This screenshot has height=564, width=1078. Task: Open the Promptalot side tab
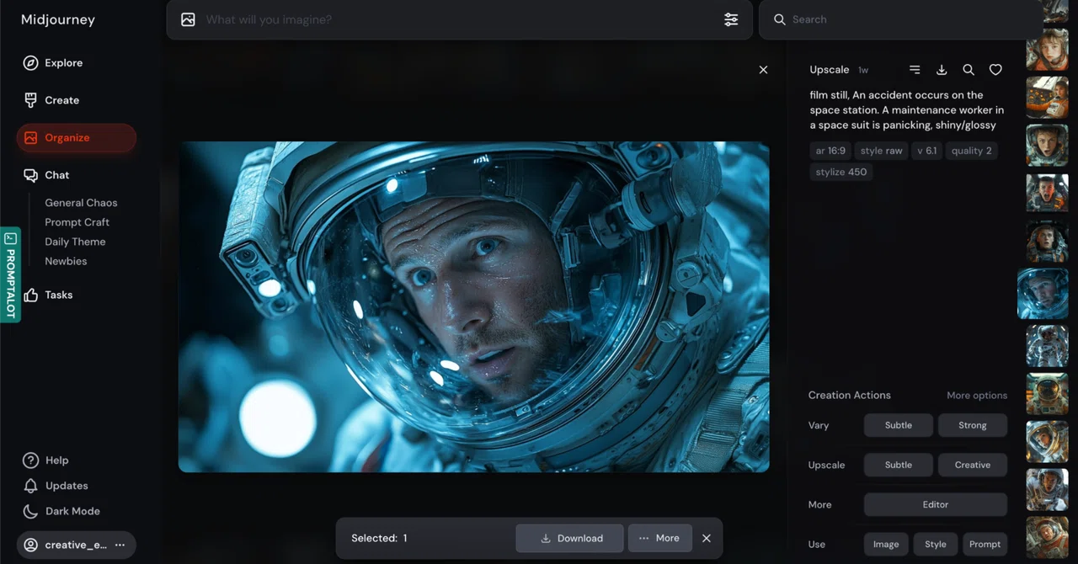[10, 274]
